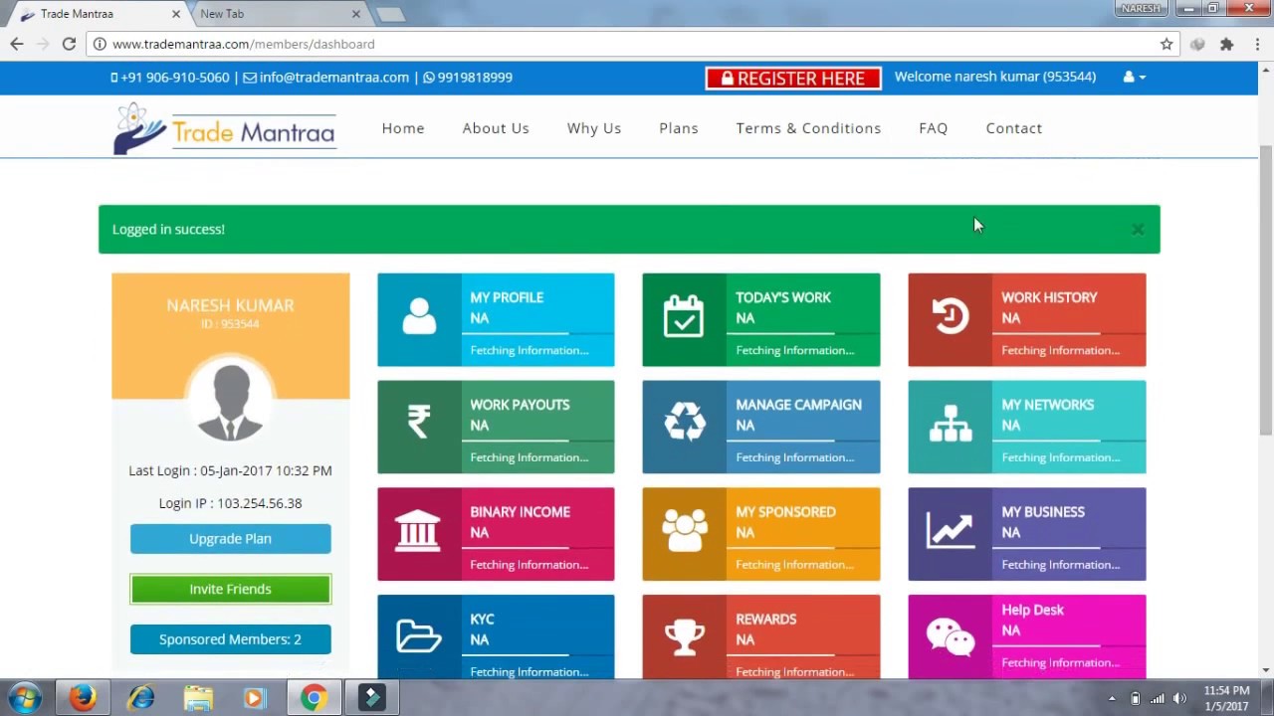The width and height of the screenshot is (1274, 716).
Task: Click the browser address bar
Action: pos(632,44)
